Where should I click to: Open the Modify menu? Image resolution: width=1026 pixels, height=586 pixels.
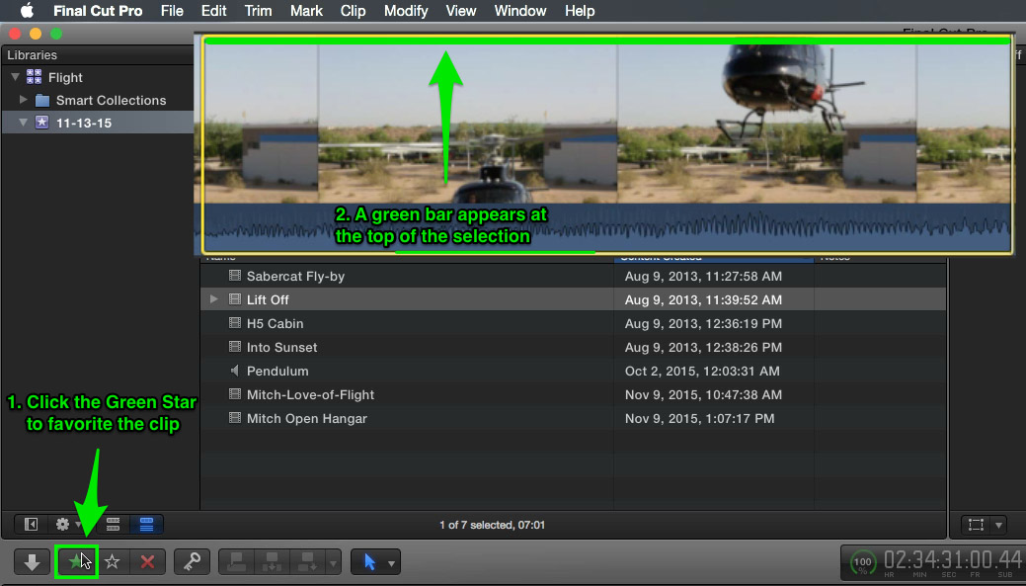[x=406, y=11]
